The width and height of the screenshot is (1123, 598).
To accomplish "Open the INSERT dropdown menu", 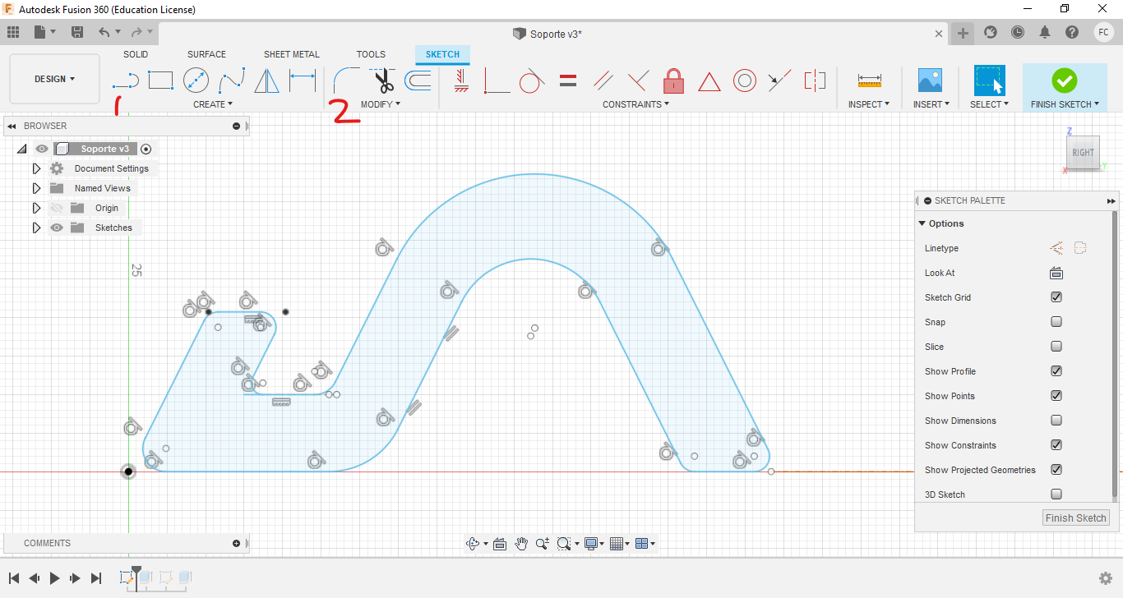I will pyautogui.click(x=931, y=104).
